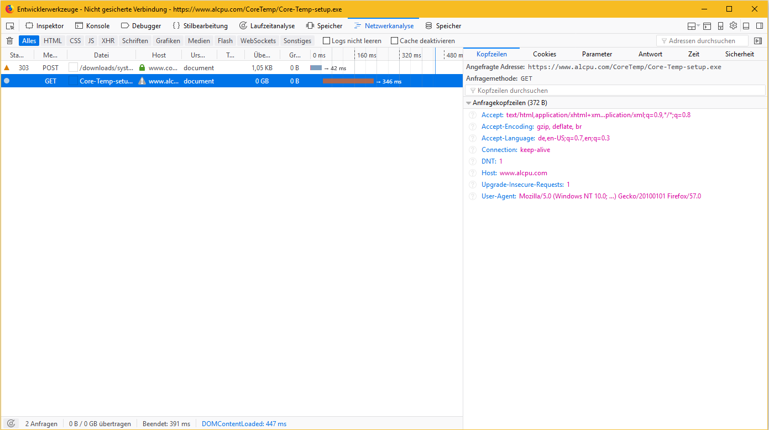Click help icon beside DNT header
This screenshot has width=769, height=430.
[473, 161]
